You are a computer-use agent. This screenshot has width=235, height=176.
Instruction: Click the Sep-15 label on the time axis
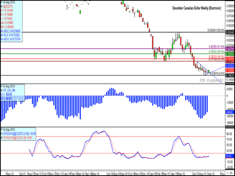[211, 173]
